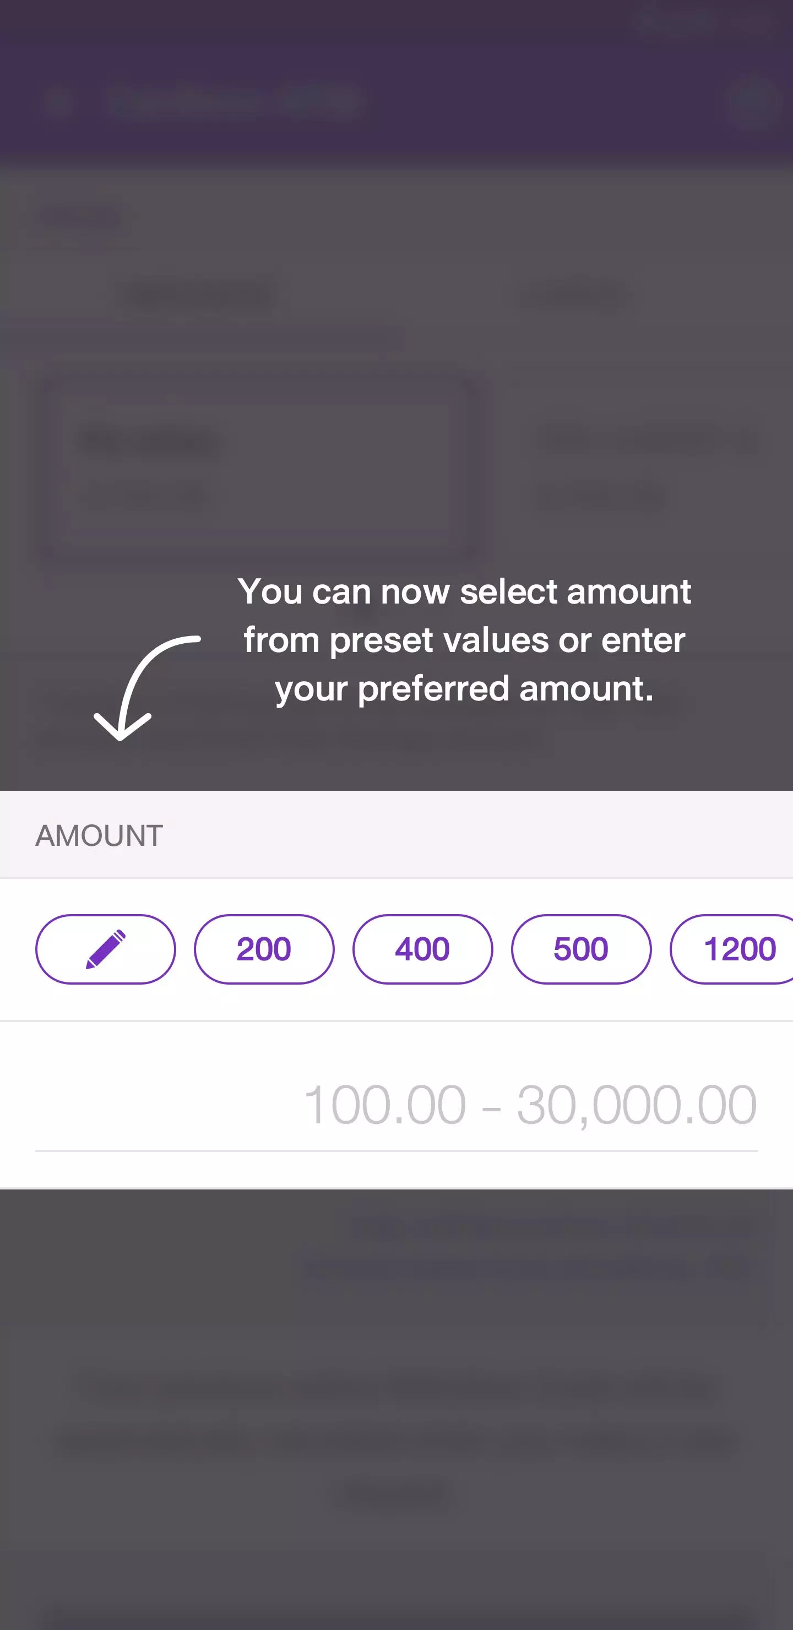
Task: Tap the blurred back arrow in header
Action: tap(61, 101)
